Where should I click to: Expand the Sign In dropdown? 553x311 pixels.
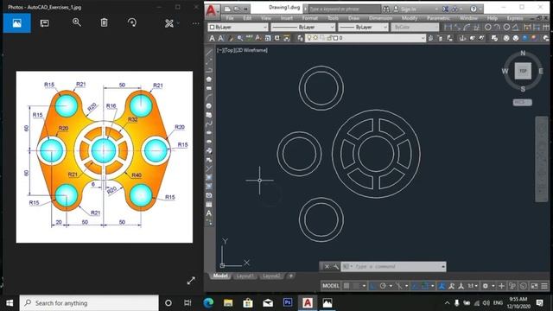(x=436, y=10)
